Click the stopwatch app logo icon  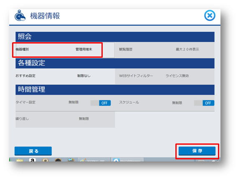pos(20,15)
